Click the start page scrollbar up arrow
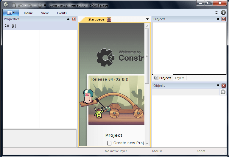This screenshot has height=157, width=229. pos(147,26)
